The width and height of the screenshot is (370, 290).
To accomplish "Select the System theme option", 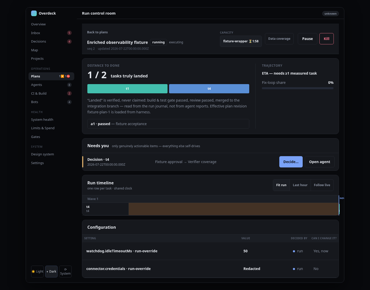I will [65, 272].
